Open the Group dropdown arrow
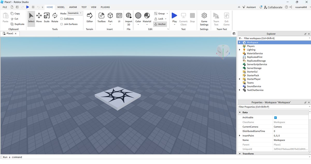Viewport: 311px width, 164px height. click(167, 13)
